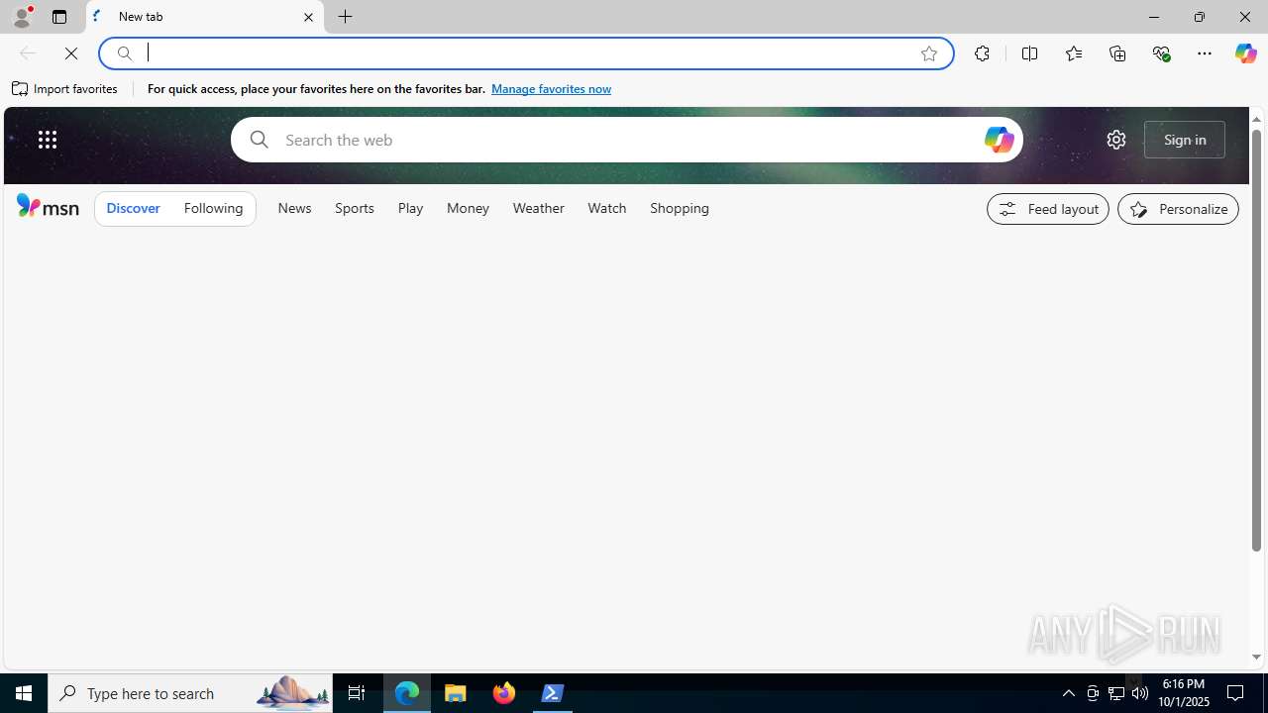Screen dimensions: 1268x713
Task: Open a new tab with plus button
Action: [x=346, y=17]
